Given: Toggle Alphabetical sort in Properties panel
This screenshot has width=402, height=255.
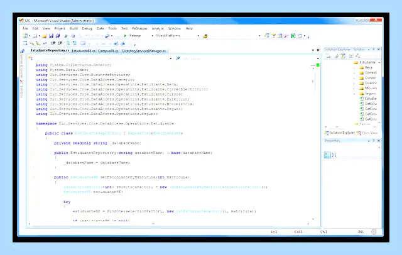Looking at the screenshot, I should 334,155.
